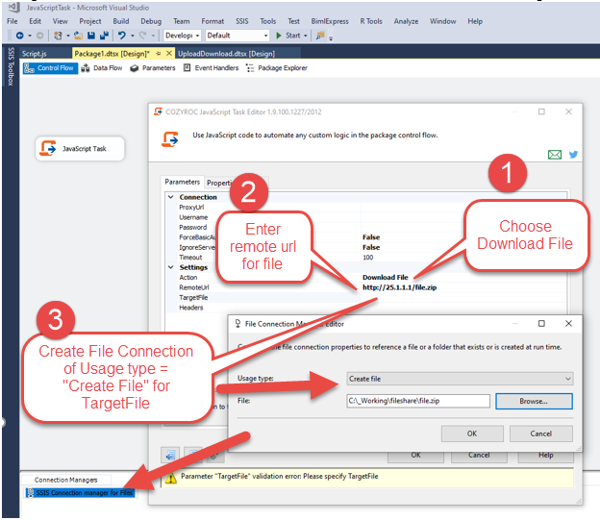The width and height of the screenshot is (600, 520).
Task: Click the Timeout value 100
Action: pos(367,258)
